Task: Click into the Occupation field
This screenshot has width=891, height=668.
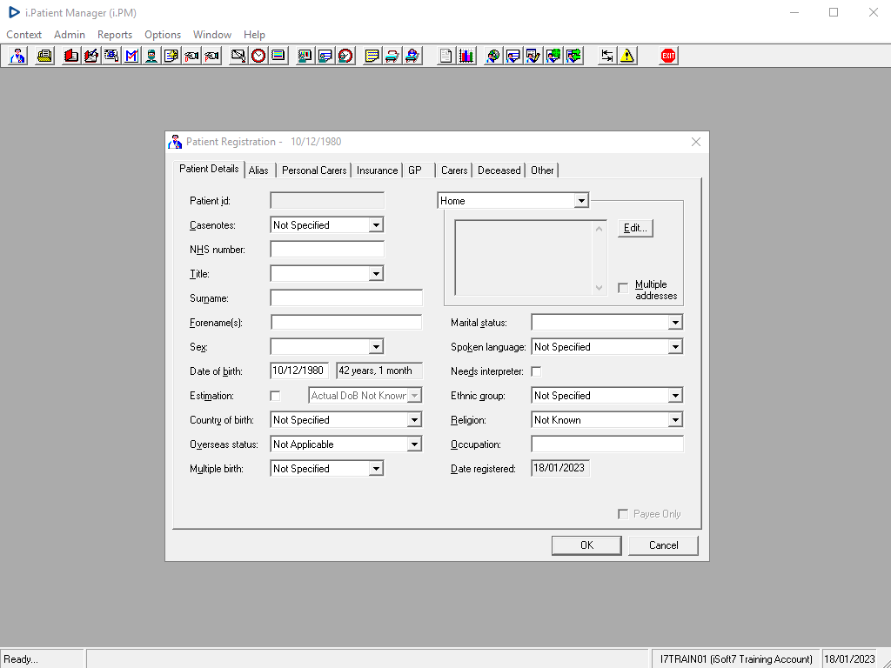Action: (606, 444)
